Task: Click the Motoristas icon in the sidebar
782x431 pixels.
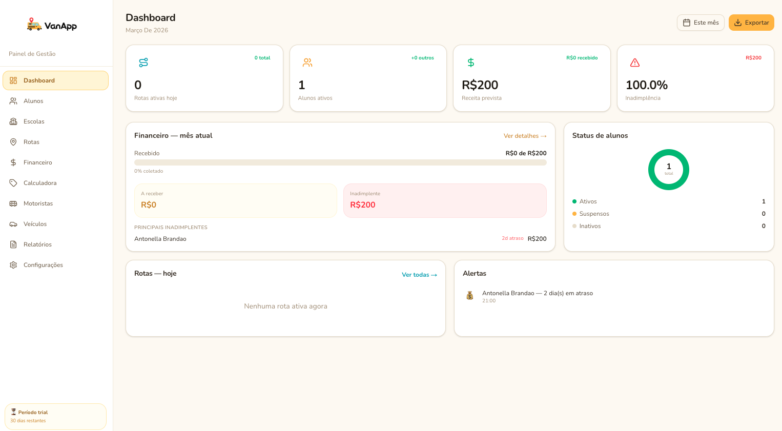Action: [13, 203]
